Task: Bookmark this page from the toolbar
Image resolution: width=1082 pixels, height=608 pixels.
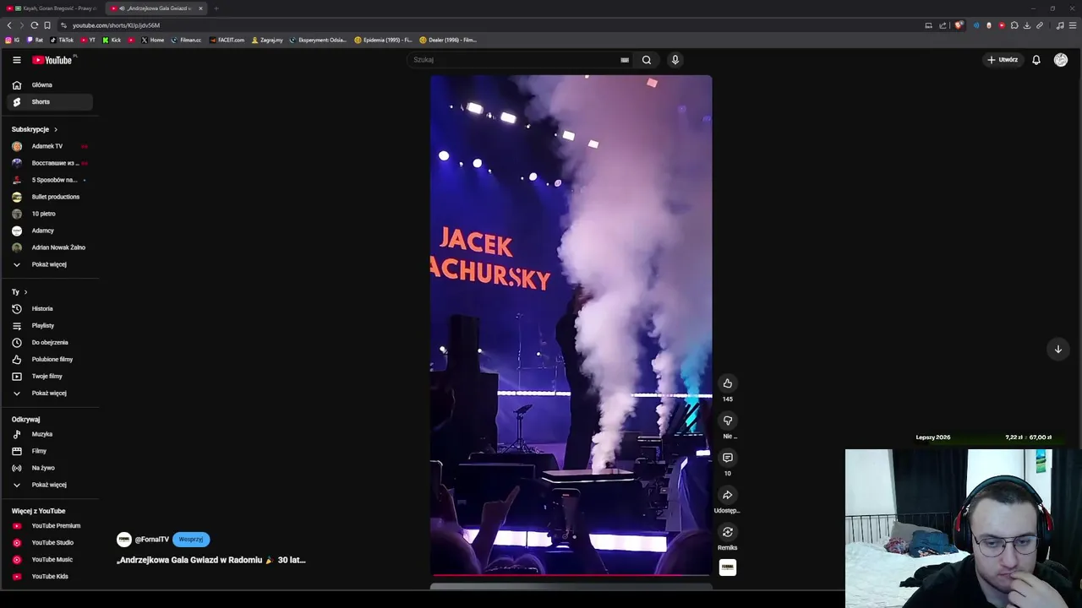Action: pos(47,25)
